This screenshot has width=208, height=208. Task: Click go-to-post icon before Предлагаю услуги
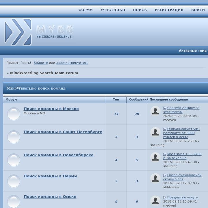pos(165,198)
